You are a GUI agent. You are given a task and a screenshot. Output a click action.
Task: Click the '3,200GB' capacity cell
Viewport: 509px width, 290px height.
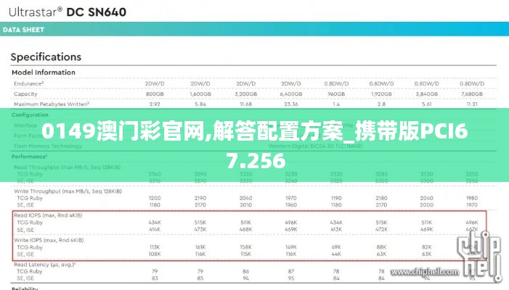[245, 94]
